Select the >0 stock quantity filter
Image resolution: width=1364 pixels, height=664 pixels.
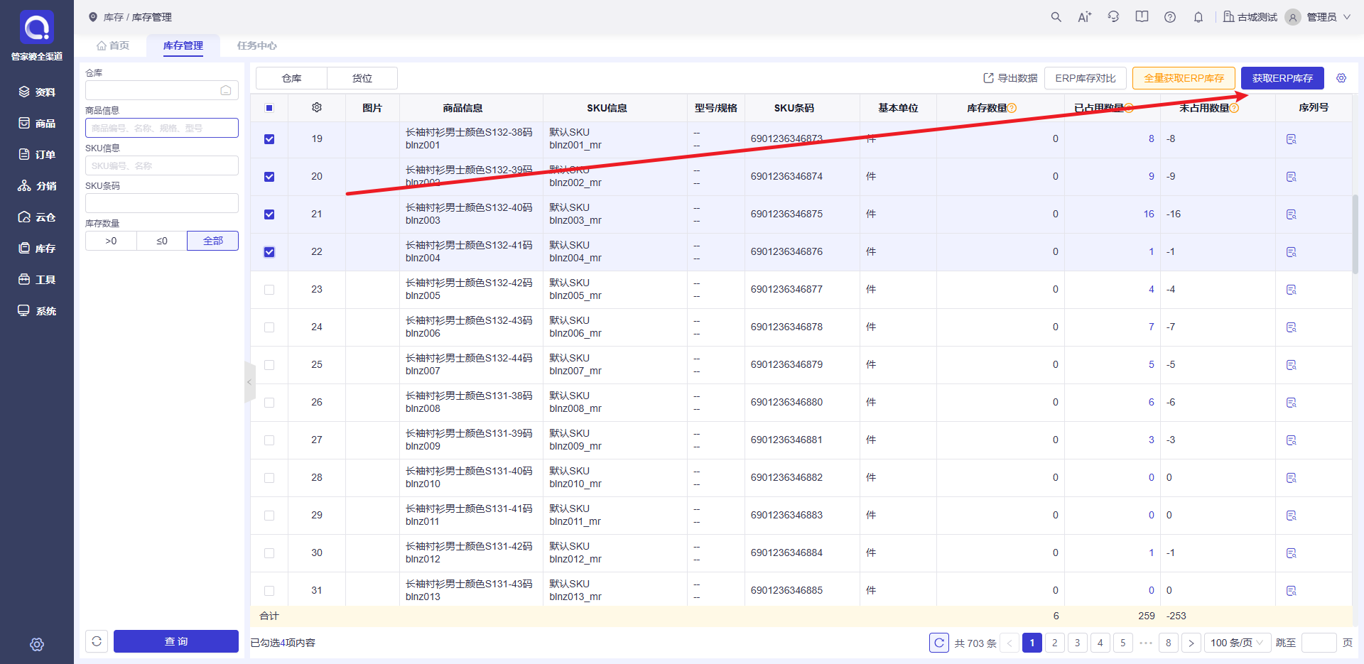point(111,241)
